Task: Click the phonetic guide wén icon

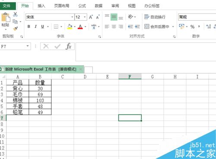Action: pyautogui.click(x=94, y=26)
